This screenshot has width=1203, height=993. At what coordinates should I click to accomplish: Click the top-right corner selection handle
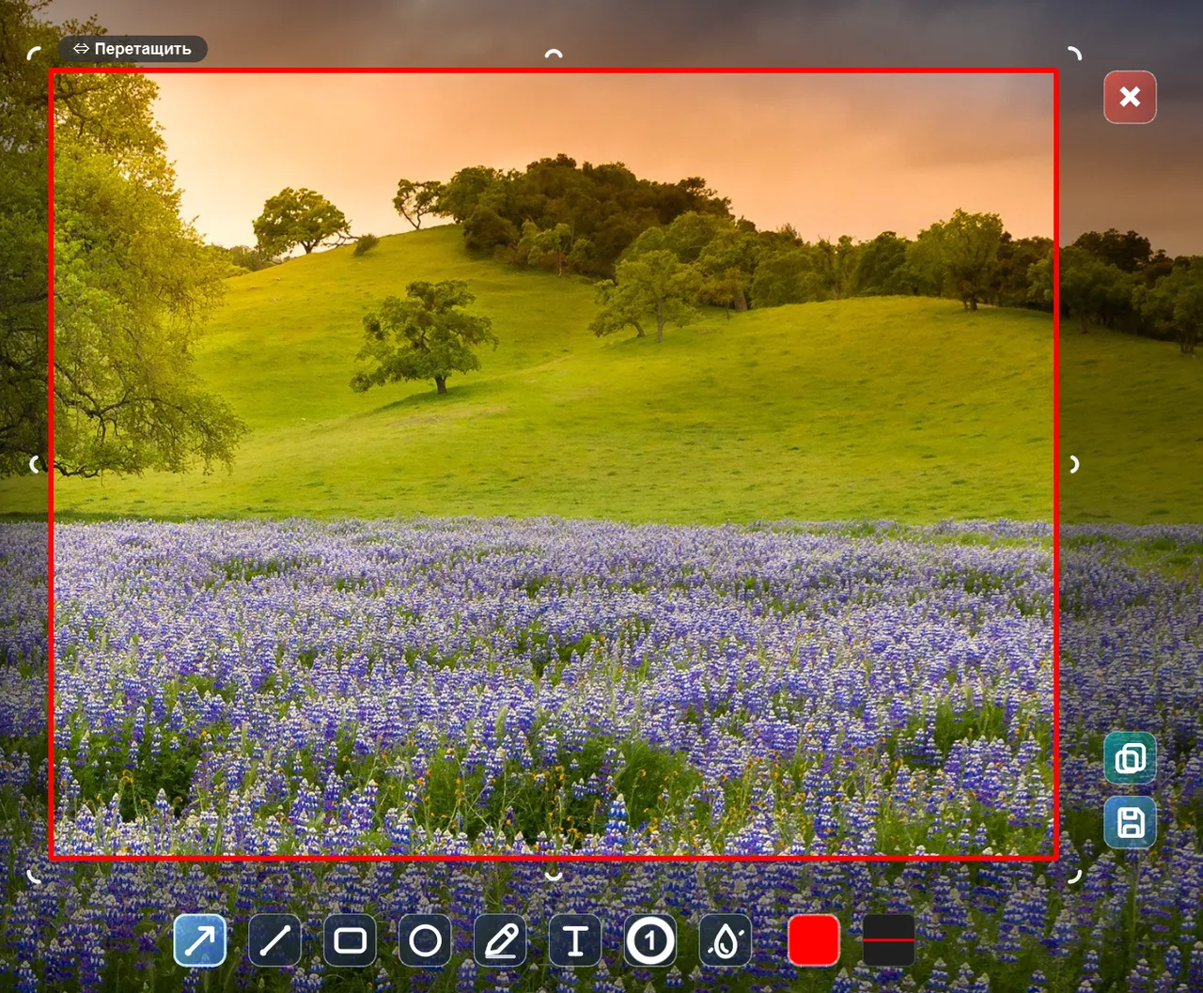click(1074, 53)
